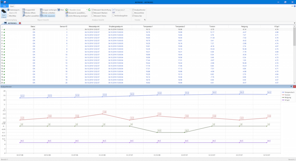Screen dimensions: 296x161
Task: Open Datenexport from the ribbon
Action: [x=14, y=10]
